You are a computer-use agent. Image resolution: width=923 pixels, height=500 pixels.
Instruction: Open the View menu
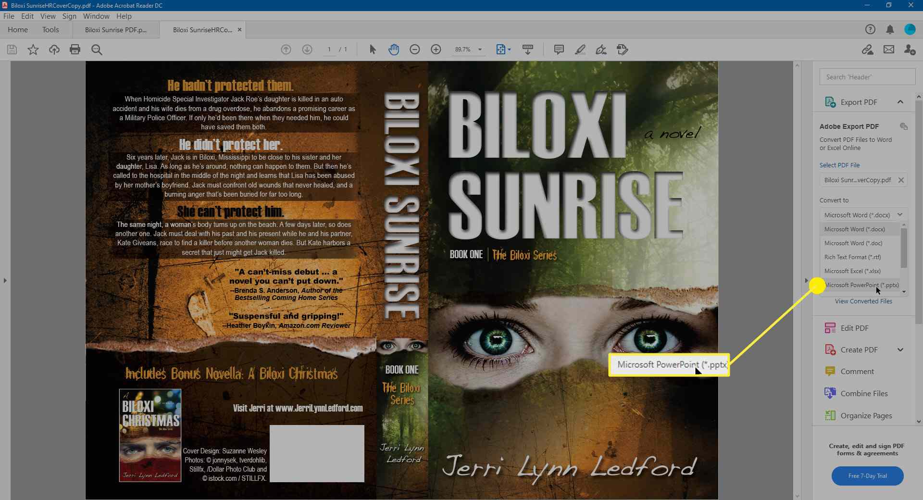click(48, 16)
